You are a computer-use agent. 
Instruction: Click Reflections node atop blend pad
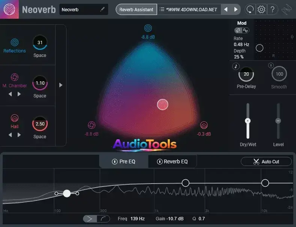pos(148,28)
